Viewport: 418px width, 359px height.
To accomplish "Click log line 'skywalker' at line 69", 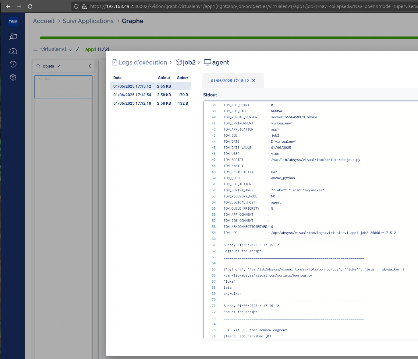I will click(x=232, y=294).
